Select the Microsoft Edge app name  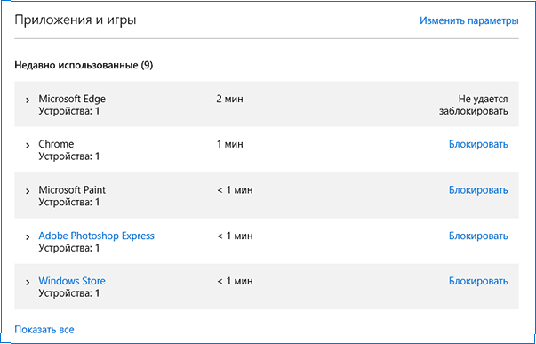[72, 100]
